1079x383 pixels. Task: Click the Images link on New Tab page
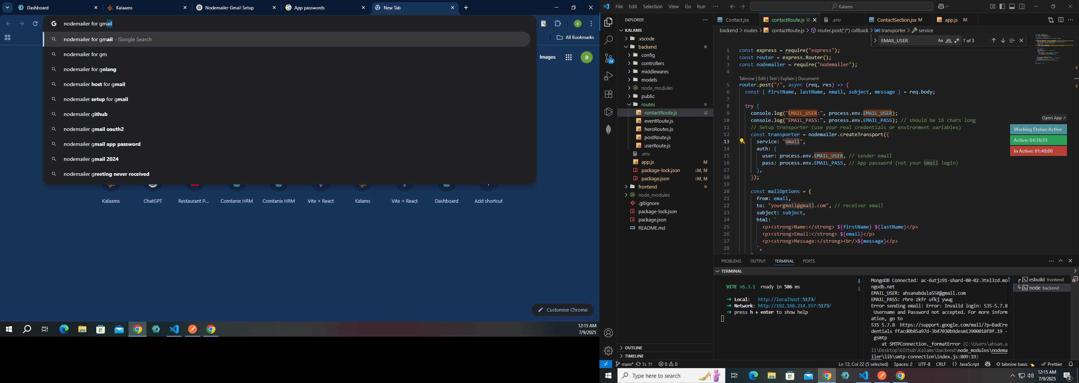tap(547, 57)
